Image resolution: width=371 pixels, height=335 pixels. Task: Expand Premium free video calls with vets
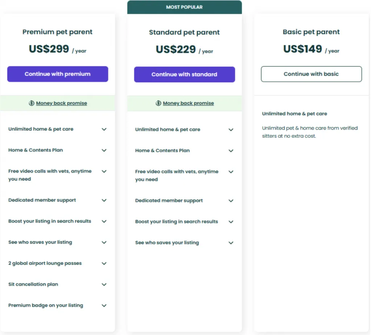(x=104, y=171)
